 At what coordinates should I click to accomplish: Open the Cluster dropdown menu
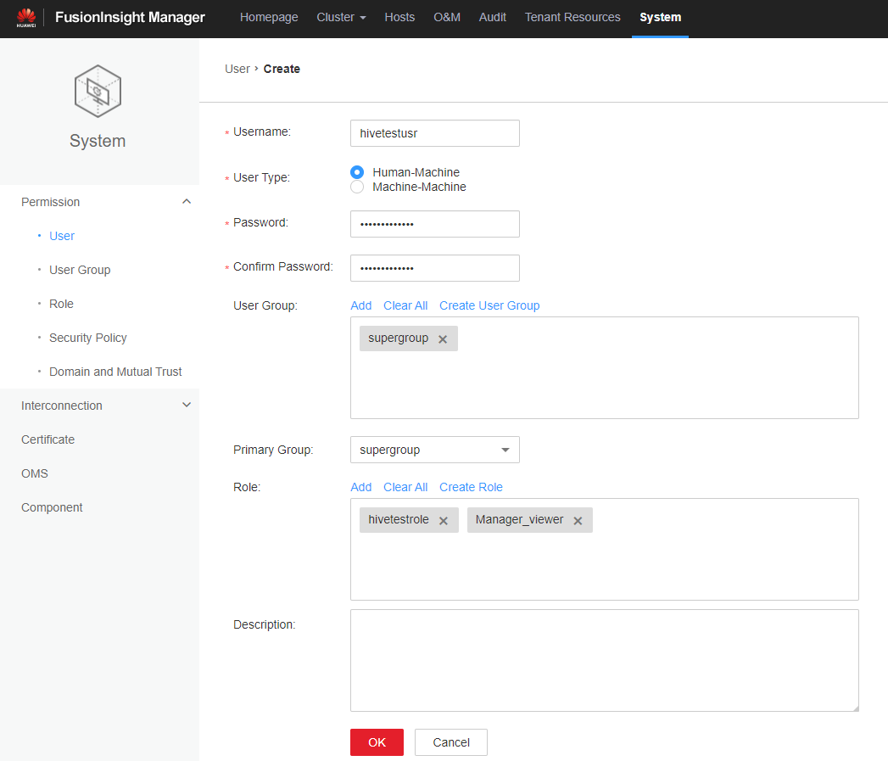(341, 17)
